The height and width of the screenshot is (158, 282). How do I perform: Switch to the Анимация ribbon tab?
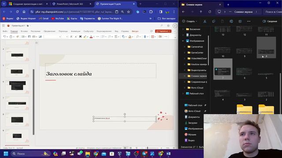[75, 31]
